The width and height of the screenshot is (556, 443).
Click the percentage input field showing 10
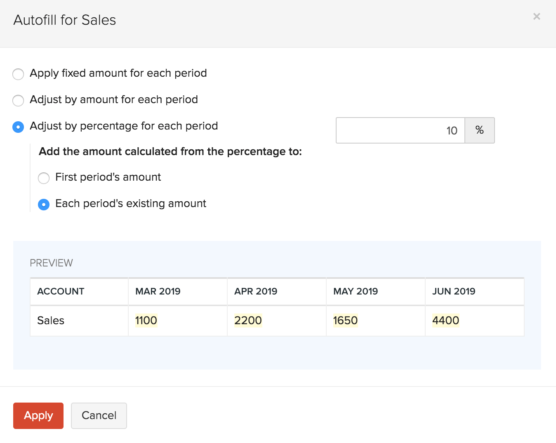[x=400, y=131]
